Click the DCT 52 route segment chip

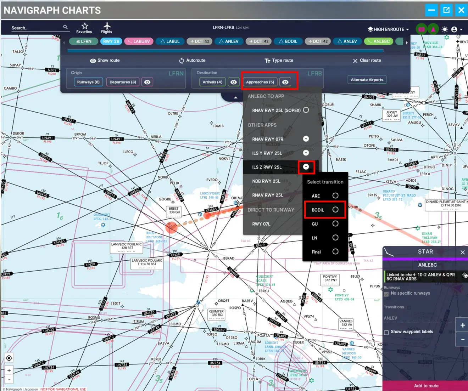(200, 41)
